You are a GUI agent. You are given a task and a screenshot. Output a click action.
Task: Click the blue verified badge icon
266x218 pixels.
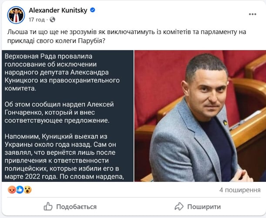(x=92, y=10)
